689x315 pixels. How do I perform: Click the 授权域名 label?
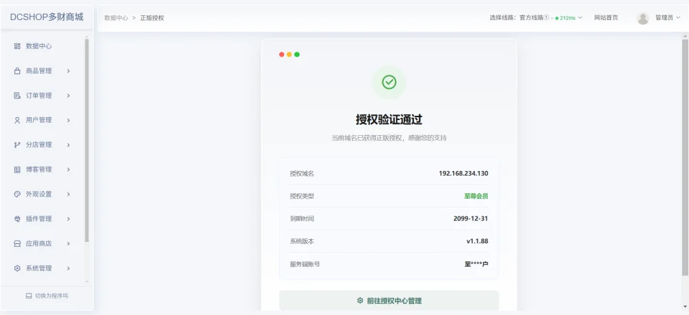[302, 174]
